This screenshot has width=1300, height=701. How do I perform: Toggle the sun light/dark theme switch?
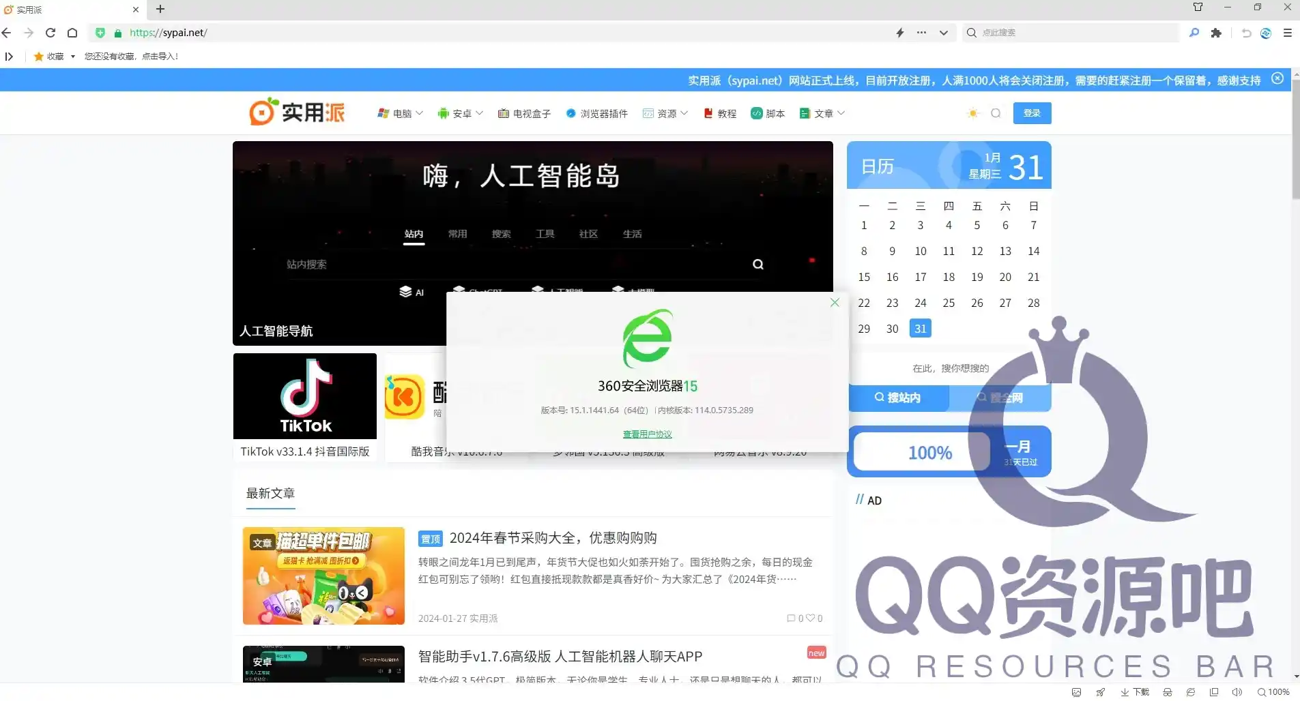973,113
